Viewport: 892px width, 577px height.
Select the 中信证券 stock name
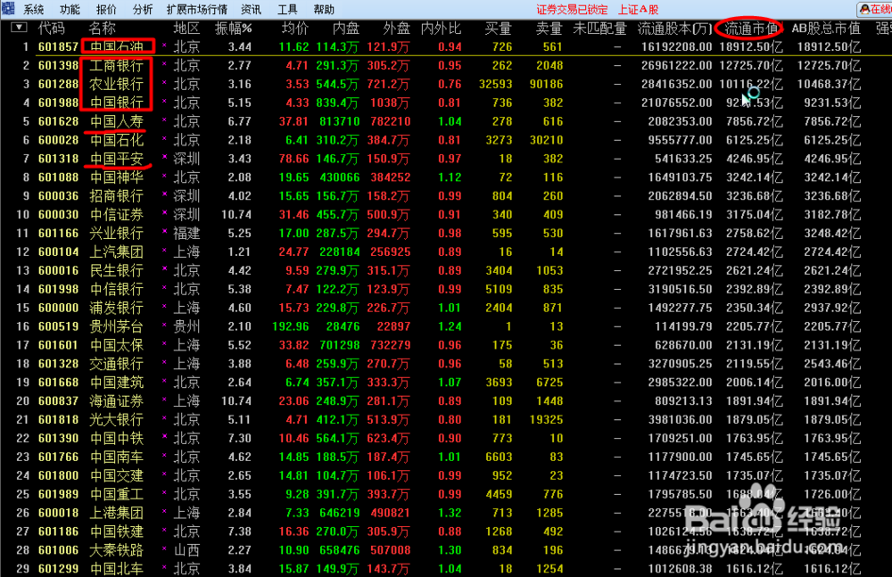pos(116,215)
